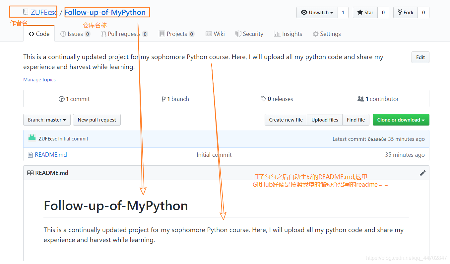Click the book icon in the README.md header

coord(30,173)
